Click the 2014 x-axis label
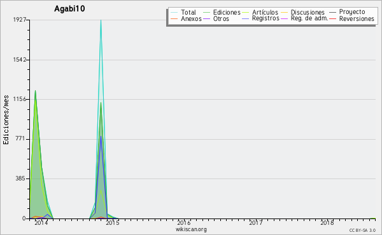Image resolution: width=382 pixels, height=235 pixels. [41, 222]
